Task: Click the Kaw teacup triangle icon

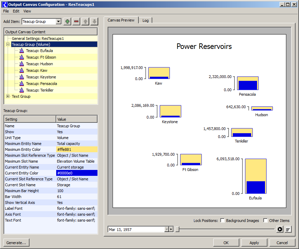Action: coord(22,70)
